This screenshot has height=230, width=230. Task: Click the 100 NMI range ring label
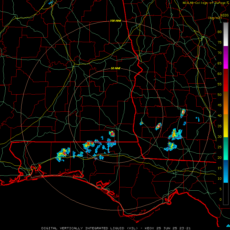116,21
